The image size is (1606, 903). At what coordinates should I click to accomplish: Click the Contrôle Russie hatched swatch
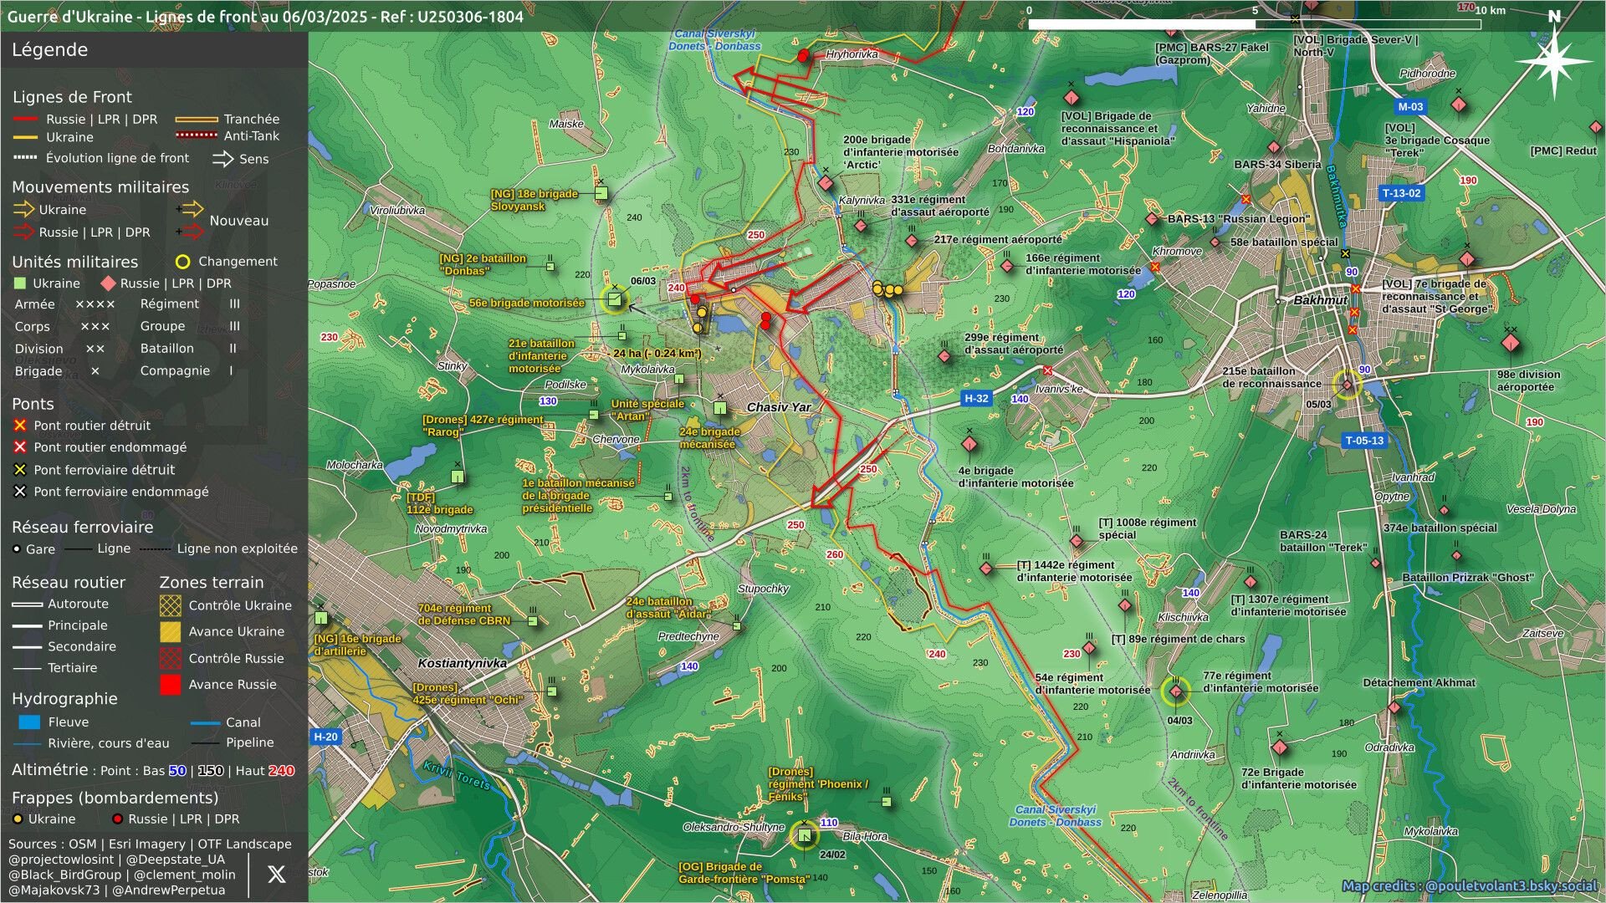[171, 658]
